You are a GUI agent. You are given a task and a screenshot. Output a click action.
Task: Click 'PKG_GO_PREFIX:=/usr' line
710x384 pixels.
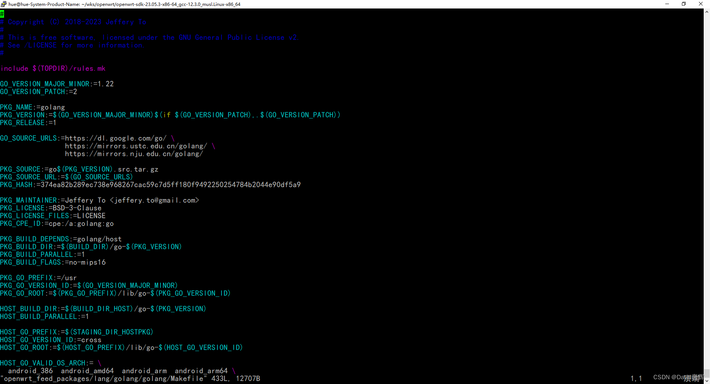click(x=38, y=278)
